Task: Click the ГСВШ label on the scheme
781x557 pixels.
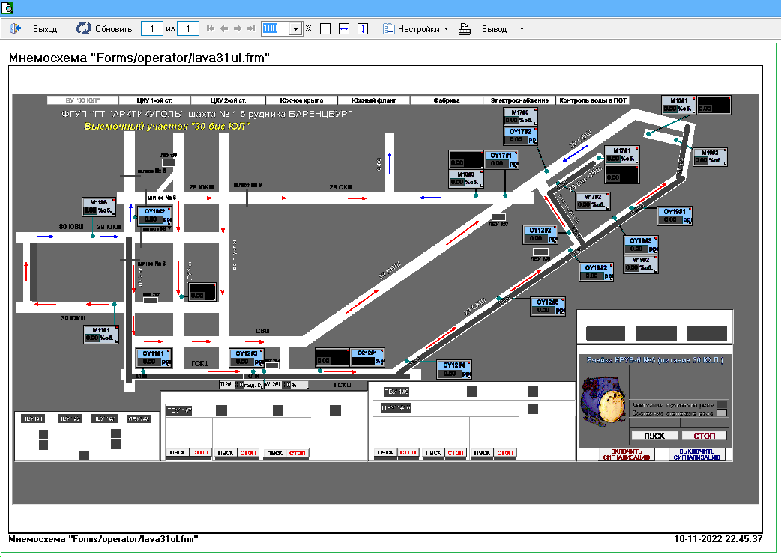Action: [261, 331]
